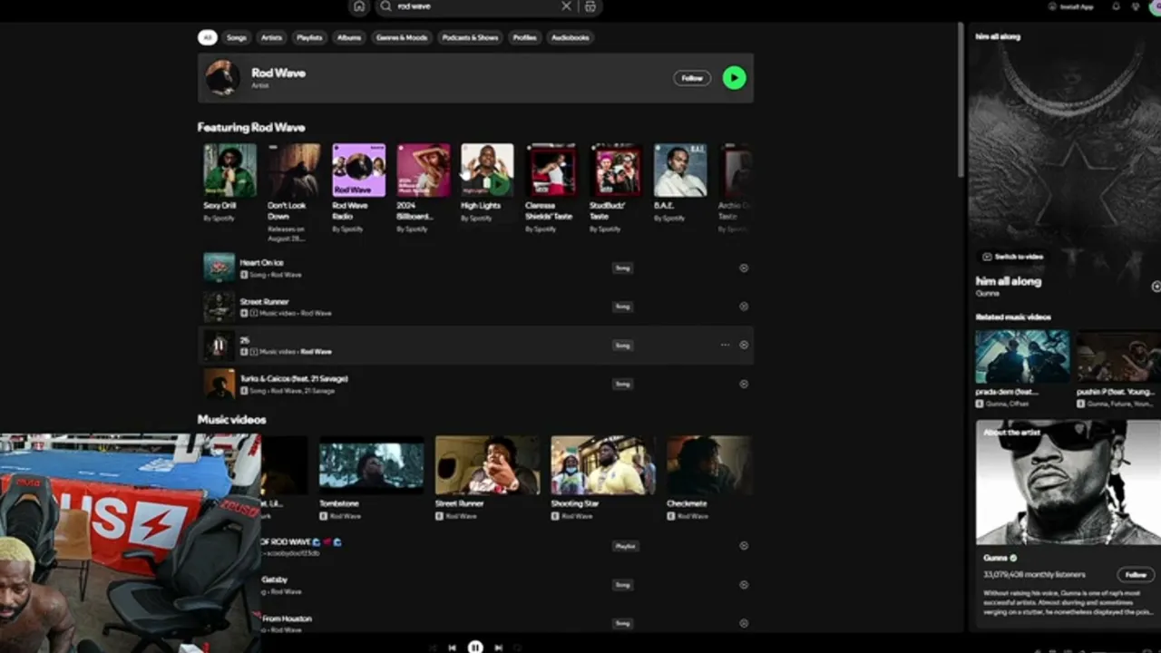Skip to previous track

(x=452, y=648)
